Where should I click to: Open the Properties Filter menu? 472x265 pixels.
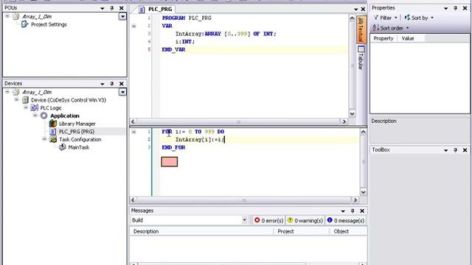(386, 18)
